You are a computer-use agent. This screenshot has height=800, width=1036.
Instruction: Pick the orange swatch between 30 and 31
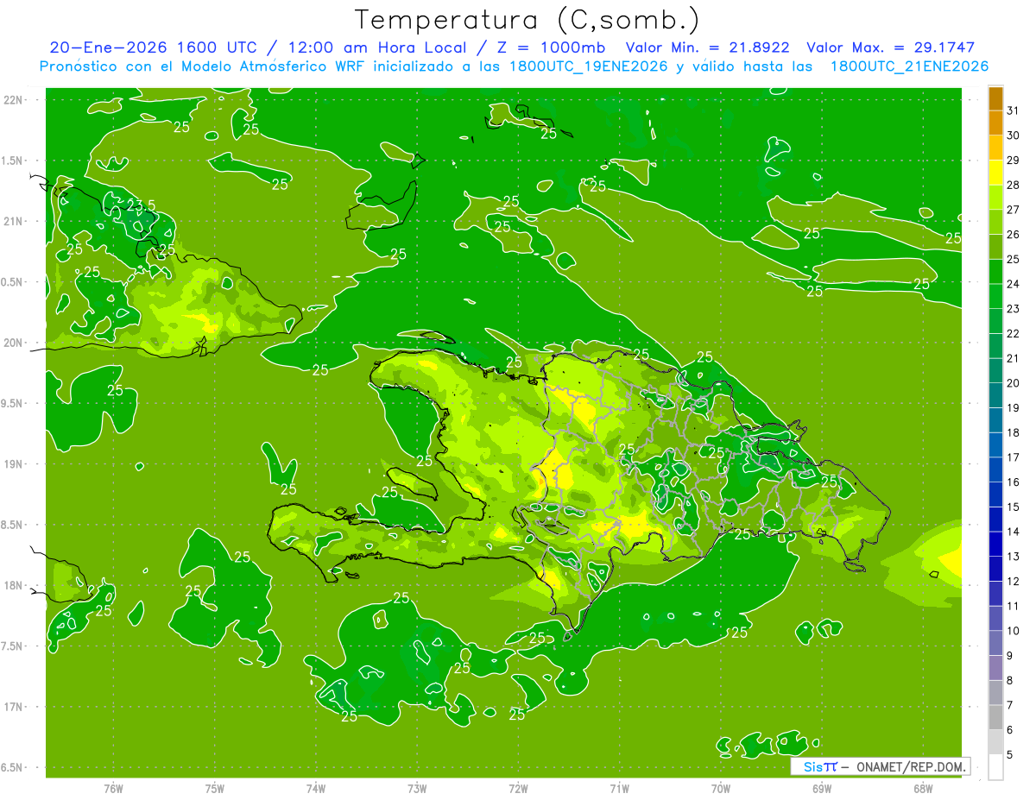coord(995,123)
